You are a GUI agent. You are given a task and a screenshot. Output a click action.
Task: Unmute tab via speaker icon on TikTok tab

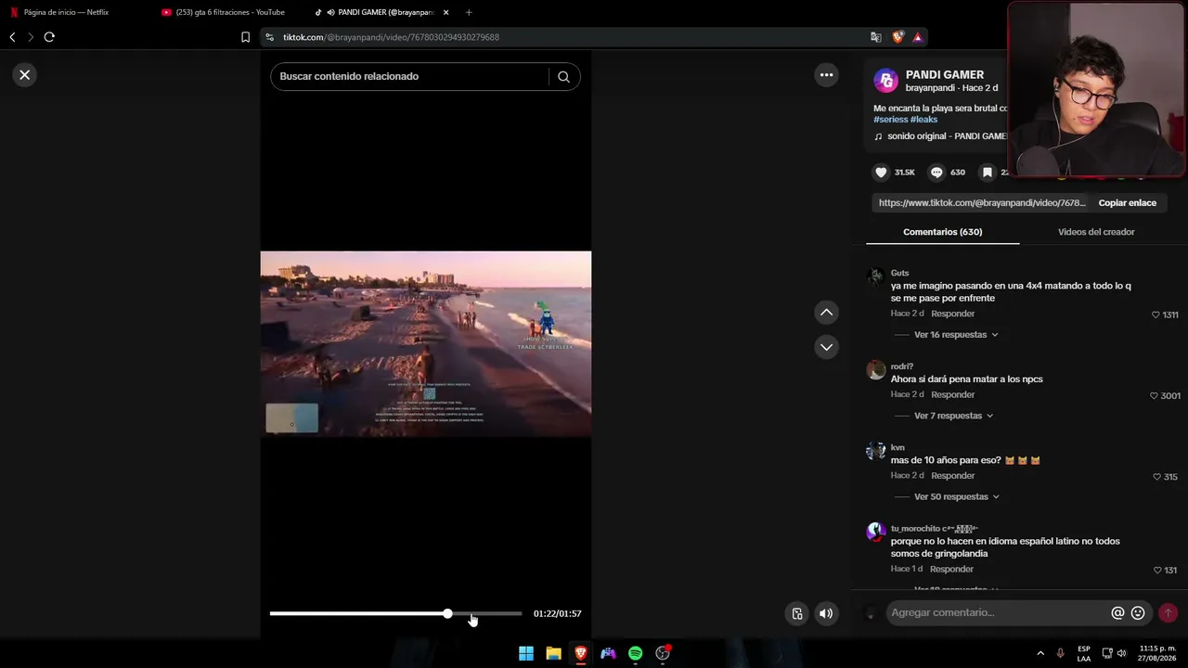(x=330, y=12)
